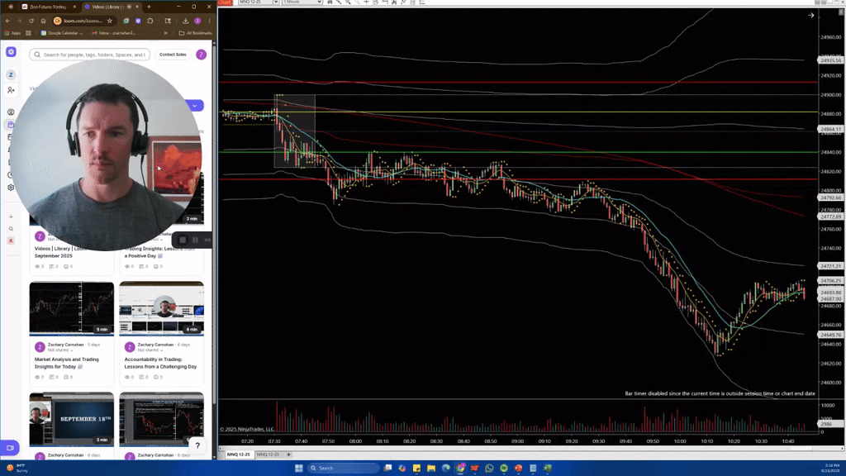Add a new chart tab with plus
846x476 pixels.
tap(288, 455)
